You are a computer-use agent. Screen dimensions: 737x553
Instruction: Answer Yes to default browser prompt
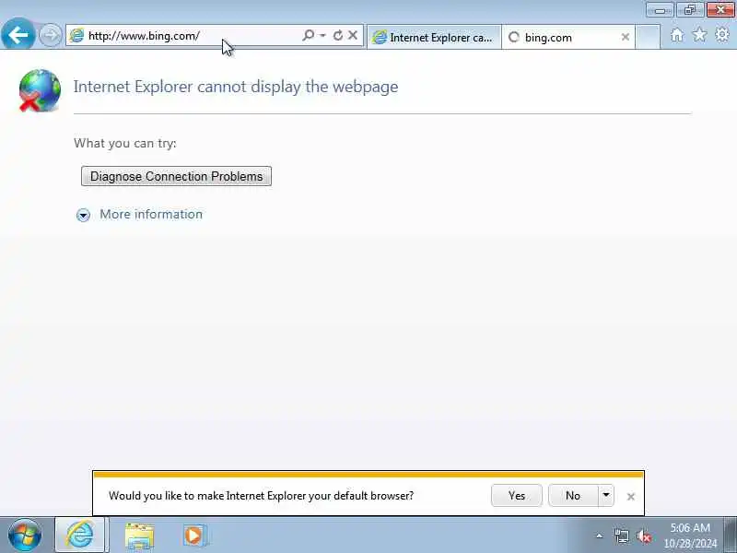[517, 496]
